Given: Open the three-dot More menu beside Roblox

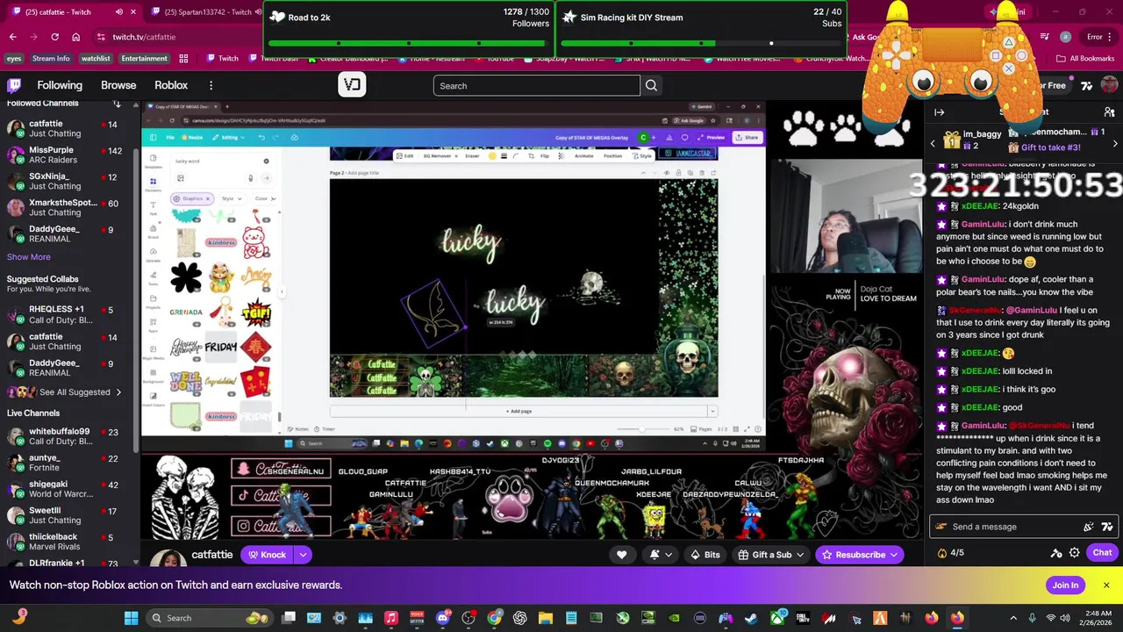Looking at the screenshot, I should [211, 85].
